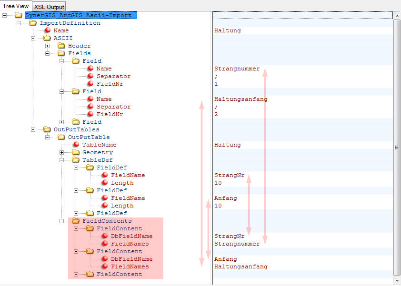Image resolution: width=401 pixels, height=286 pixels.
Task: Open the Tree View tab
Action: (16, 6)
